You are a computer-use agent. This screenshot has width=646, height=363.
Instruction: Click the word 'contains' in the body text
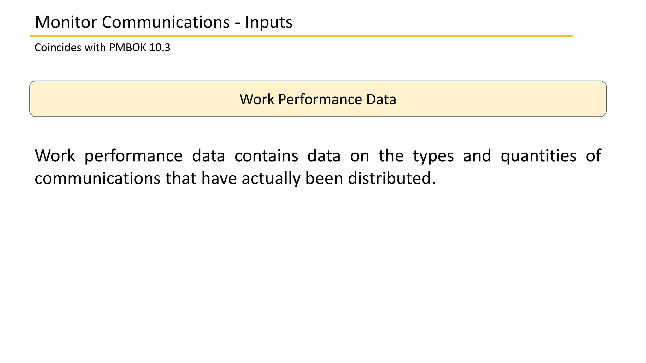pyautogui.click(x=266, y=156)
